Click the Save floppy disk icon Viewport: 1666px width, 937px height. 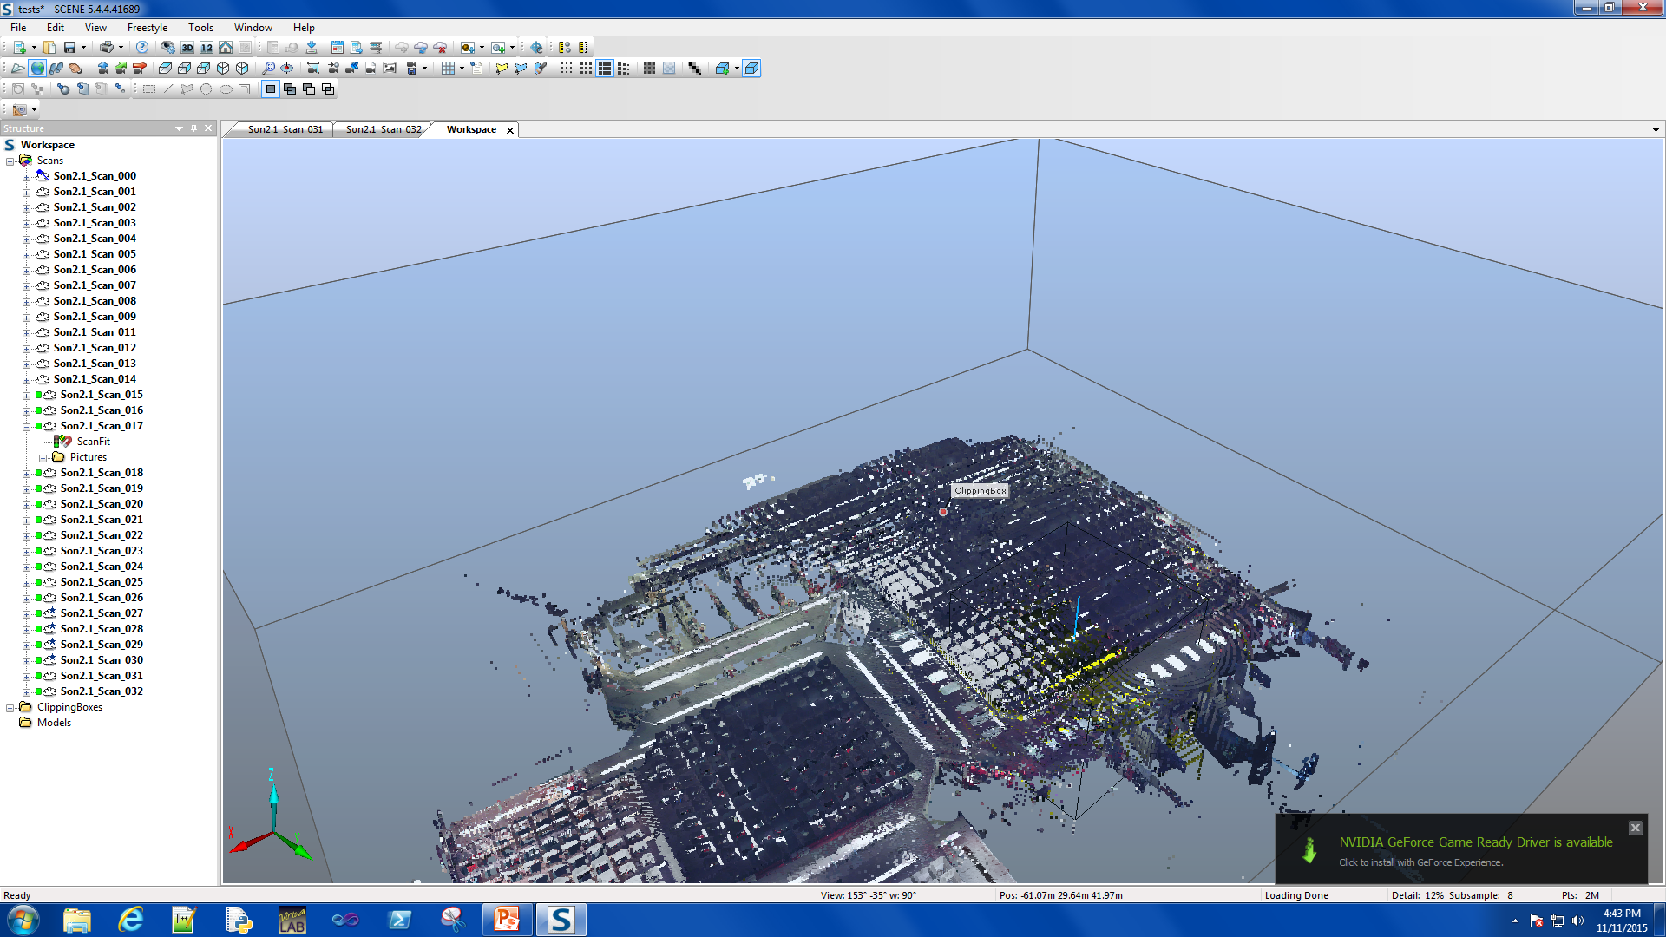(x=69, y=48)
